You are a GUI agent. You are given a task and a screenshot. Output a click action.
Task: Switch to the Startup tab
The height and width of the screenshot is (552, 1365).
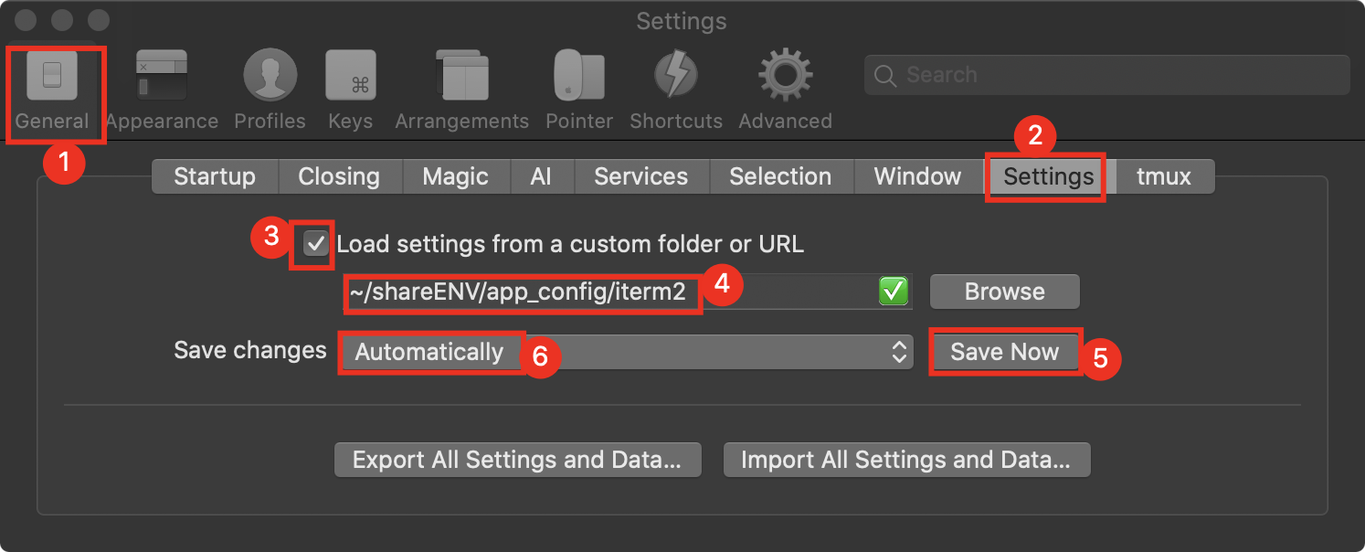[x=215, y=176]
